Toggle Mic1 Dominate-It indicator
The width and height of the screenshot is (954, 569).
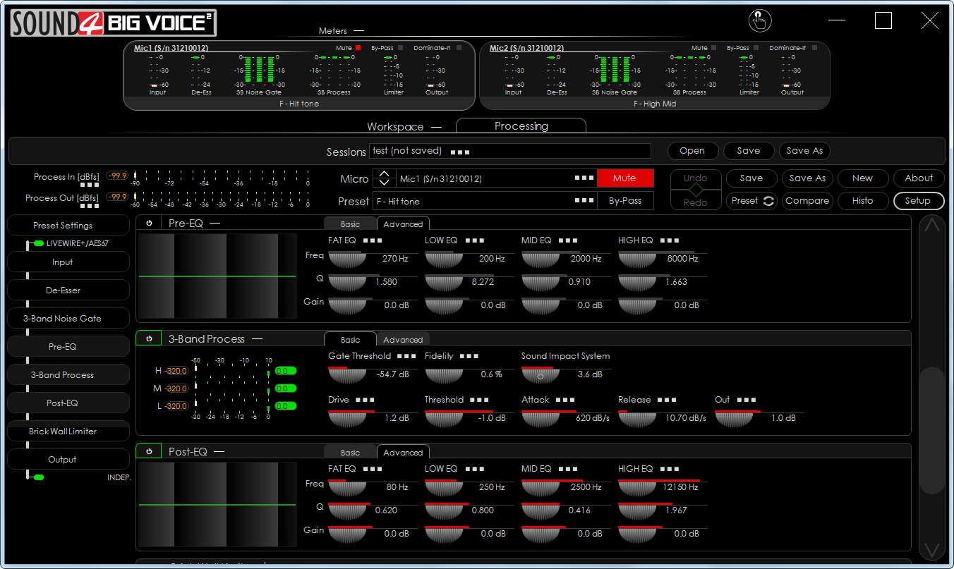pos(459,48)
